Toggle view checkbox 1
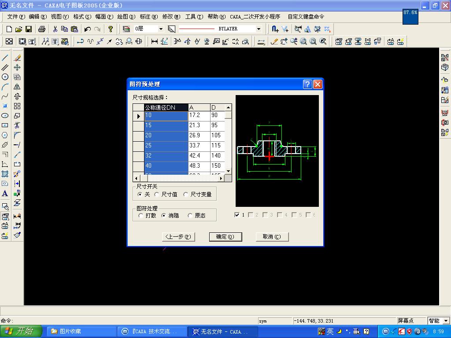 click(237, 215)
